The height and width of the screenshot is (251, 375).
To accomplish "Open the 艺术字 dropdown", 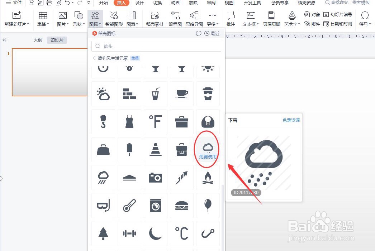I will (292, 19).
